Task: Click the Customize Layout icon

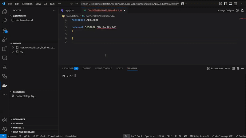Action: pos(220,4)
